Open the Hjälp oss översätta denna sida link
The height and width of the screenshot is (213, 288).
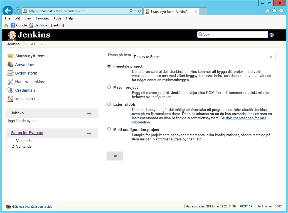pyautogui.click(x=32, y=207)
